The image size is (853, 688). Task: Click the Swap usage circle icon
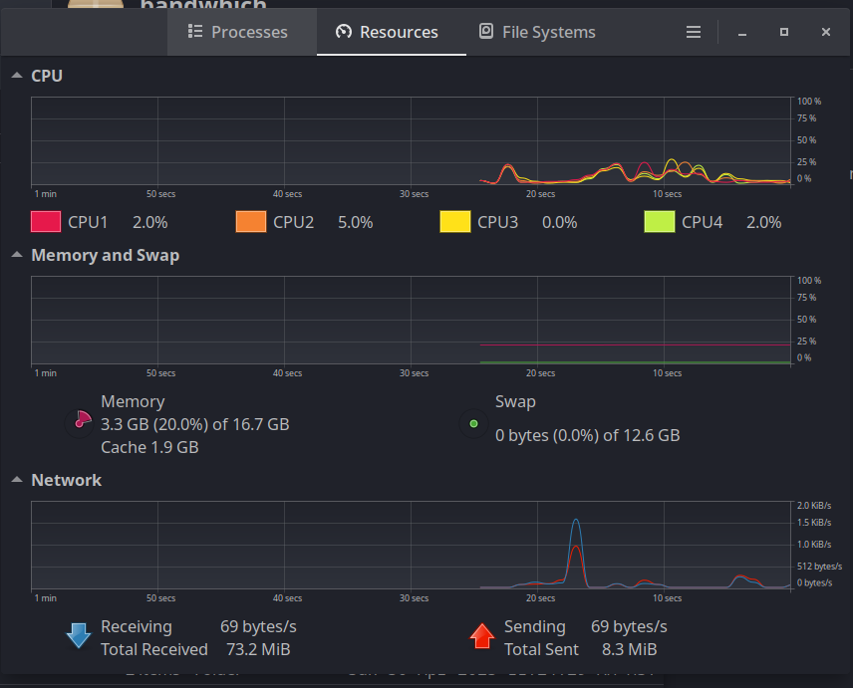[x=473, y=424]
